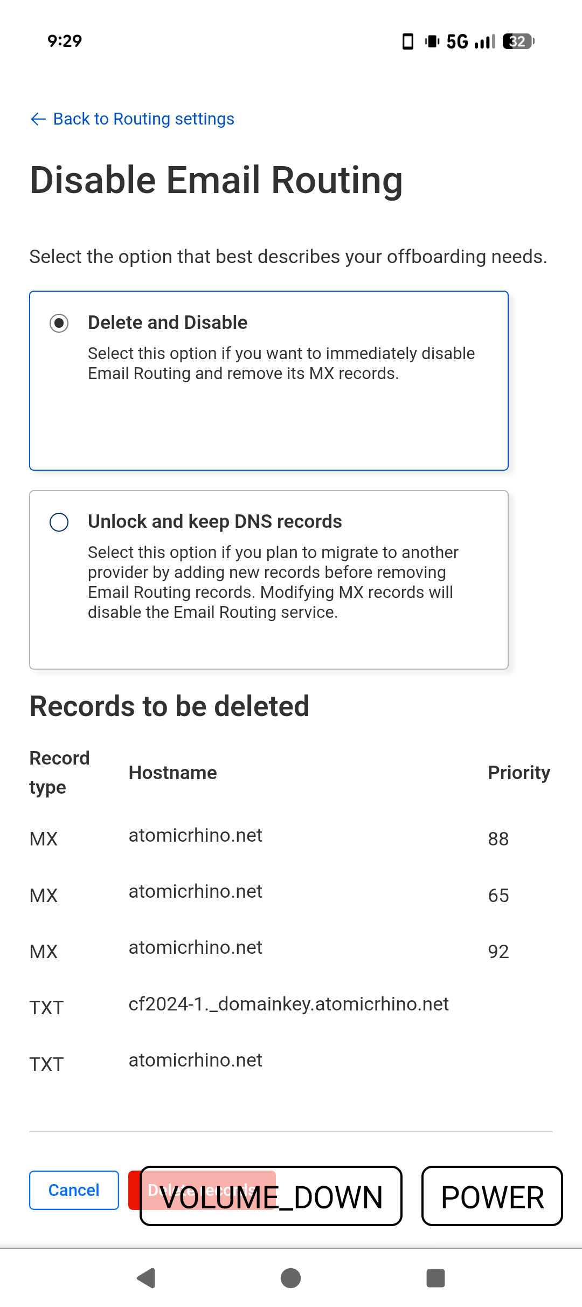Tap the screen rotation status icon

[408, 42]
